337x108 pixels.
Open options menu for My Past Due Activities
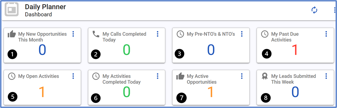pyautogui.click(x=326, y=34)
